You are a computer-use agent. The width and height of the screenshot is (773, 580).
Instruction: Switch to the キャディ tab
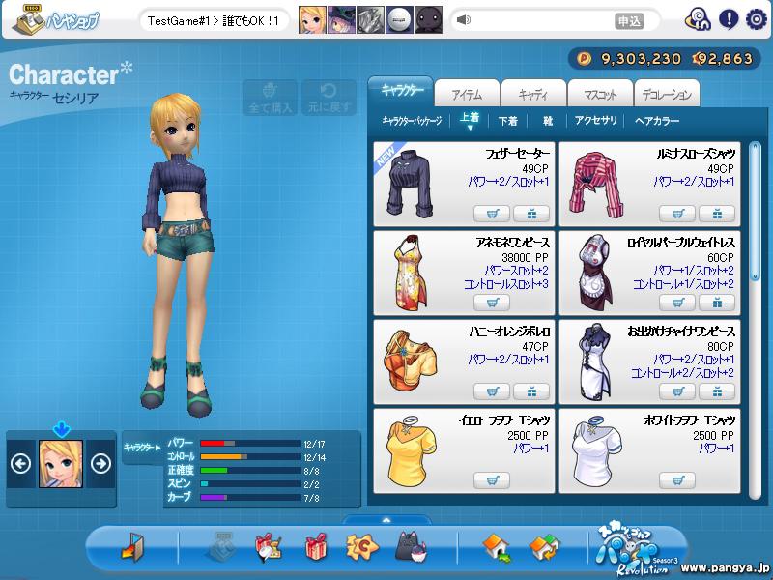point(533,93)
